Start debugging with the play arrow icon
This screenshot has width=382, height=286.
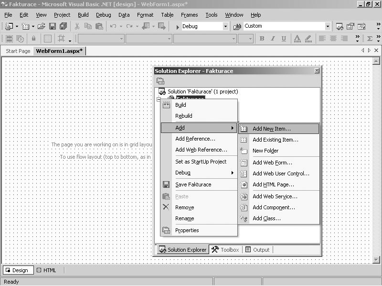[x=178, y=27]
